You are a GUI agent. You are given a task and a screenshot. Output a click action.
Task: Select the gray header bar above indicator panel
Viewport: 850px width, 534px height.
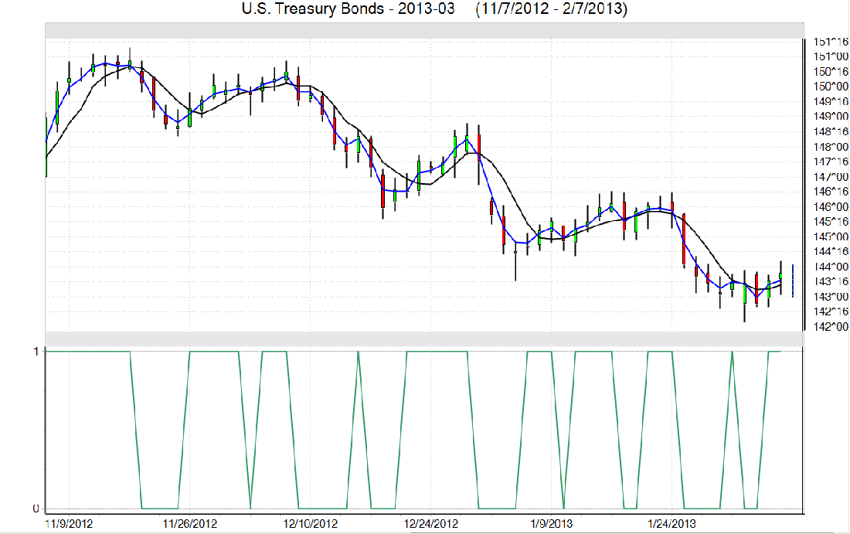coord(422,339)
